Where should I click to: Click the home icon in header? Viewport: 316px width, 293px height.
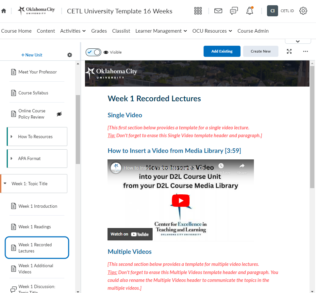(x=4, y=11)
